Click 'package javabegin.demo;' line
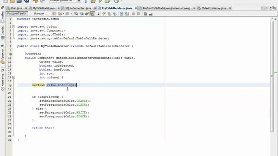This screenshot has height=156, width=278. coord(38,19)
